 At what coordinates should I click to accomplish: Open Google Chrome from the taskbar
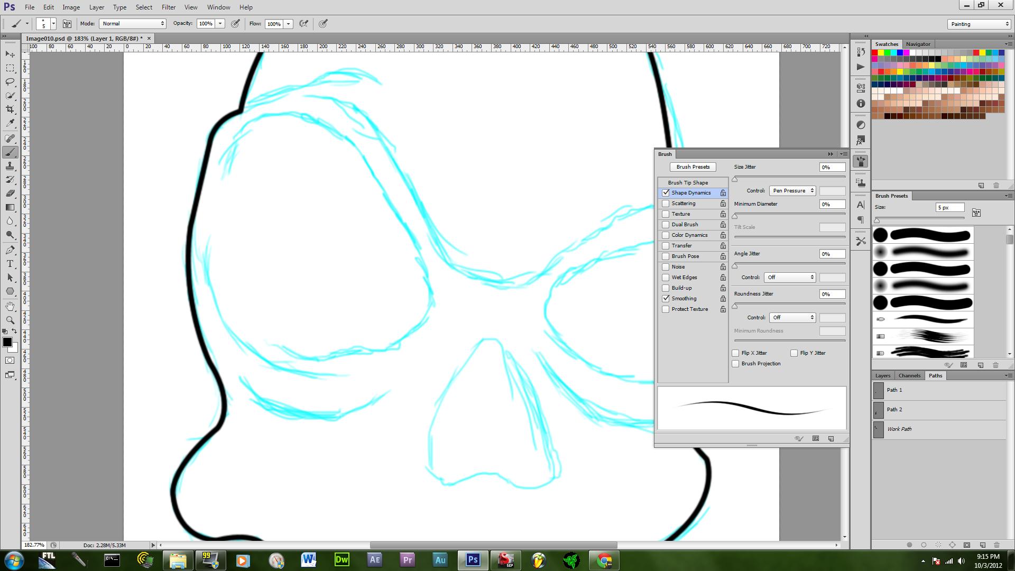[604, 560]
